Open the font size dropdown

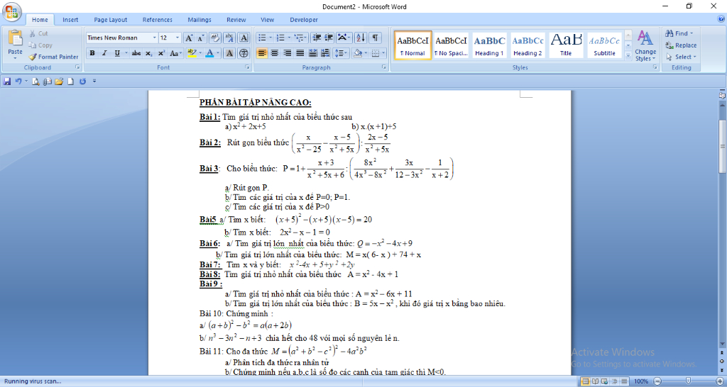point(177,38)
